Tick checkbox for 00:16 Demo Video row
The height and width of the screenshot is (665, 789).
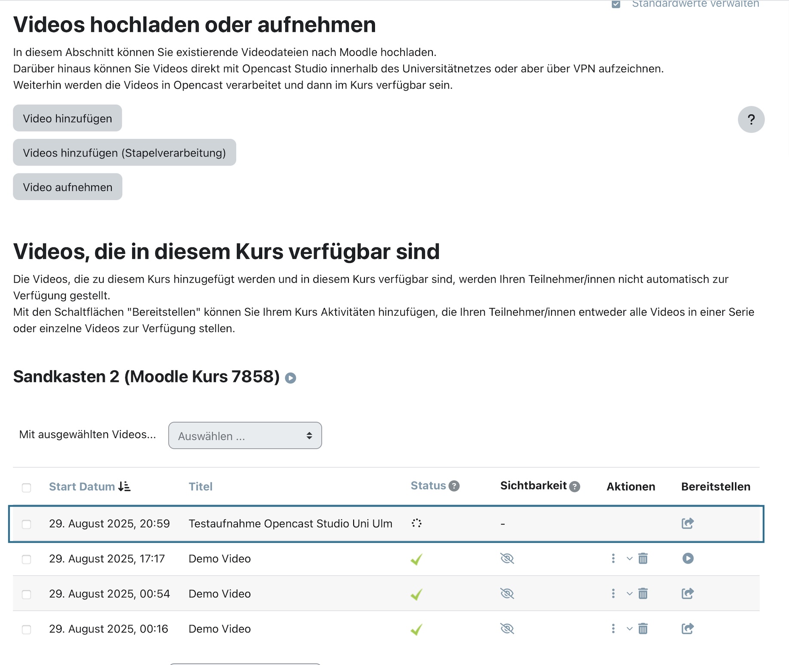[x=26, y=630]
